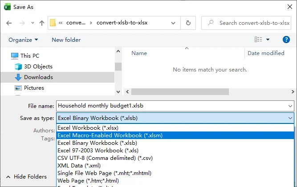This screenshot has width=297, height=187.
Task: Sort by Date modified column
Action: point(266,53)
